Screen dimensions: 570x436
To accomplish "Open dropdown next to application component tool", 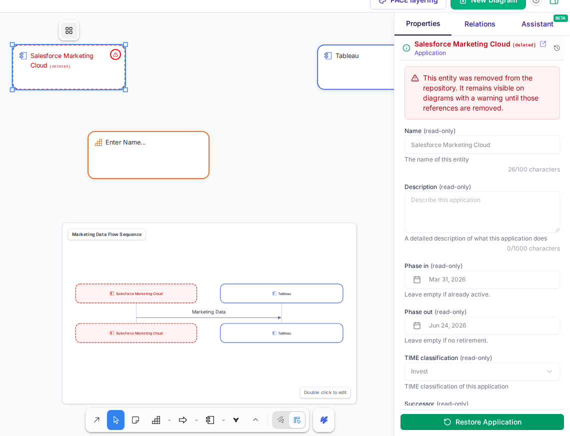I will pyautogui.click(x=223, y=420).
